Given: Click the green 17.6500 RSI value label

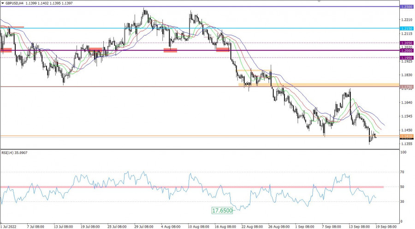Looking at the screenshot, I should [x=222, y=210].
